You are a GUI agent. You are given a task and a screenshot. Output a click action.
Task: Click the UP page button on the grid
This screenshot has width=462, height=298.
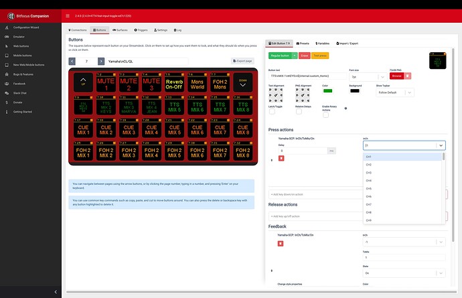83,82
